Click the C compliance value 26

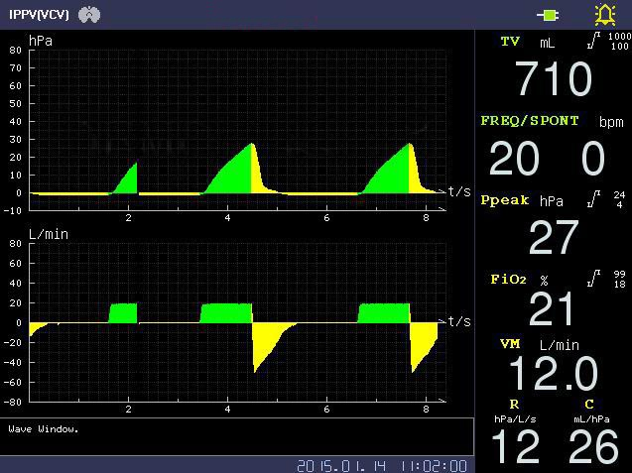[x=592, y=447]
